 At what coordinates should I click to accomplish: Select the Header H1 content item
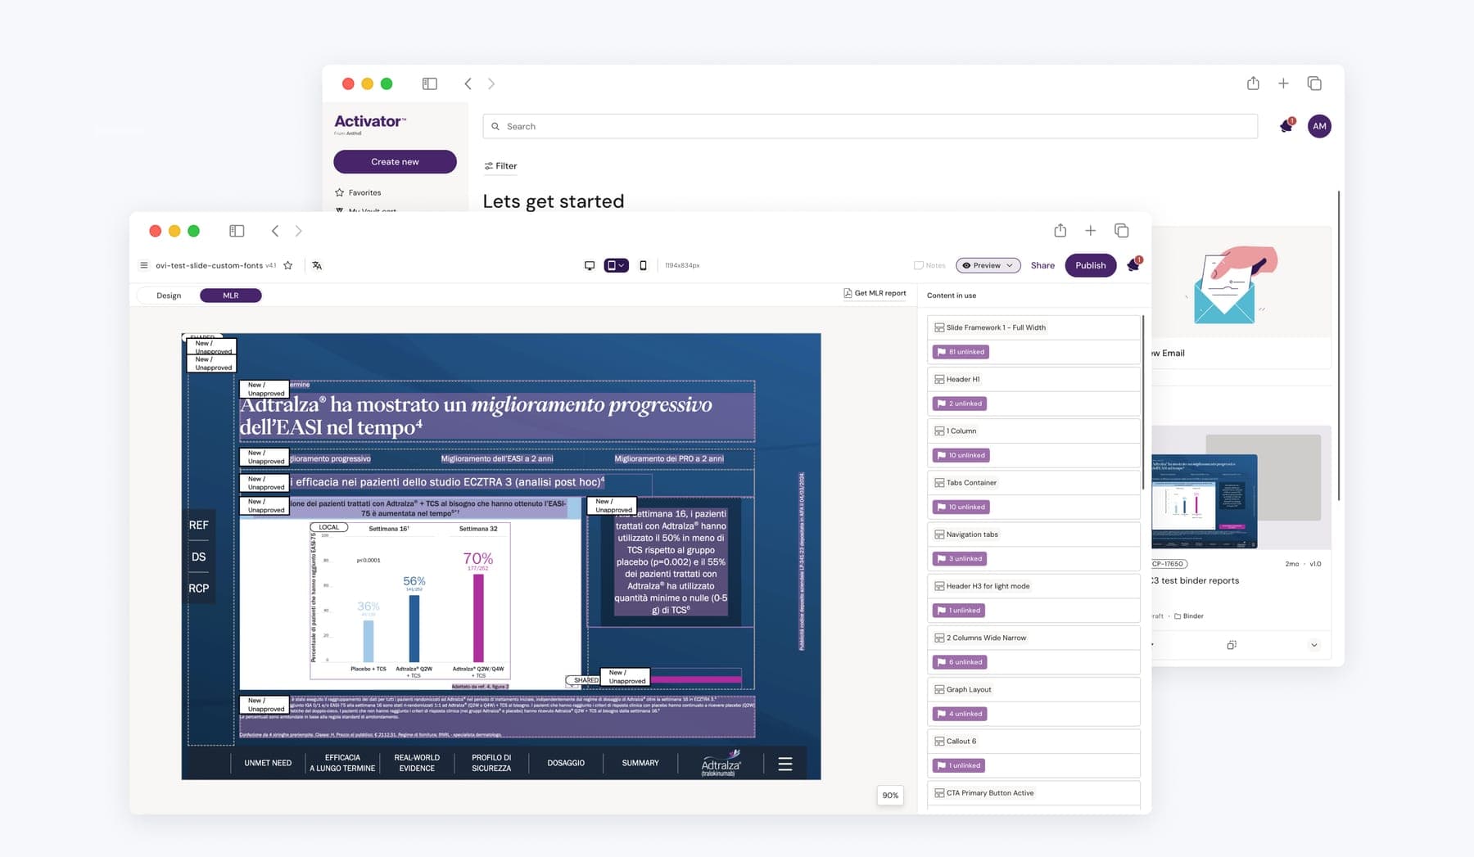[x=1033, y=379]
